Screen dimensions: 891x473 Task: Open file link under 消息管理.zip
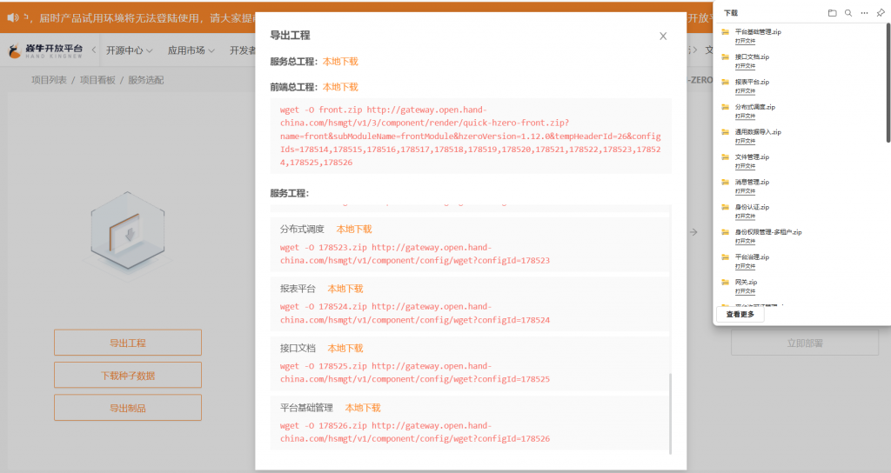tap(745, 191)
